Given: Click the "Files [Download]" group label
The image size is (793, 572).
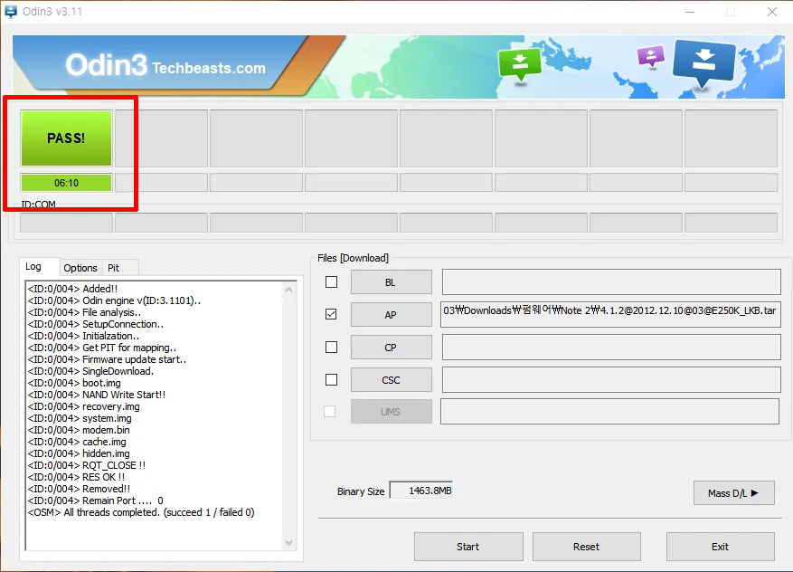Looking at the screenshot, I should click(x=353, y=258).
